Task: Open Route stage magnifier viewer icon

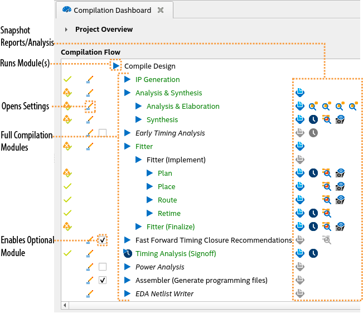Action: pos(327,200)
